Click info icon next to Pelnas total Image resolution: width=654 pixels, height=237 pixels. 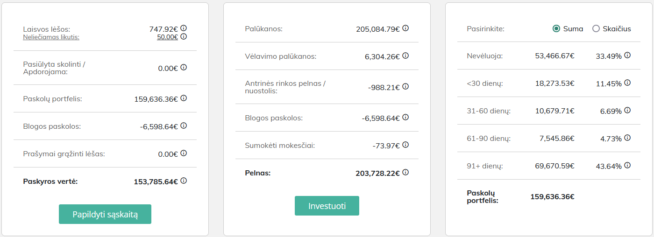coord(405,172)
